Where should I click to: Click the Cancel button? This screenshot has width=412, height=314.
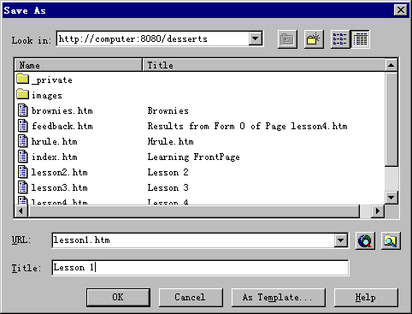(191, 298)
